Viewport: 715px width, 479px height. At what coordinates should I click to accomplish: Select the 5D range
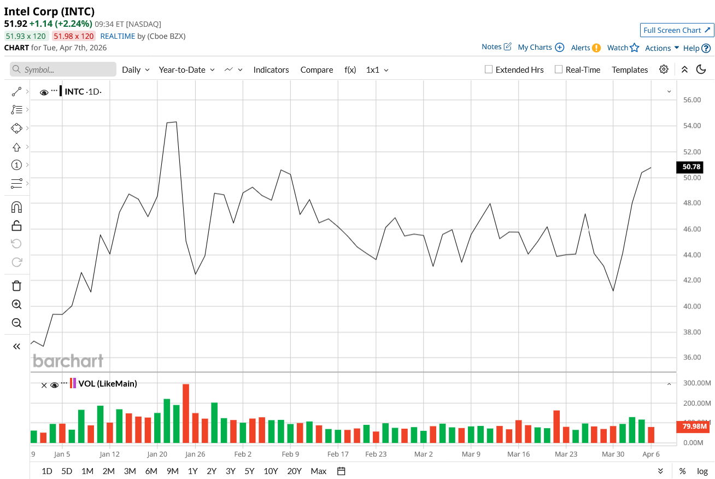(67, 471)
